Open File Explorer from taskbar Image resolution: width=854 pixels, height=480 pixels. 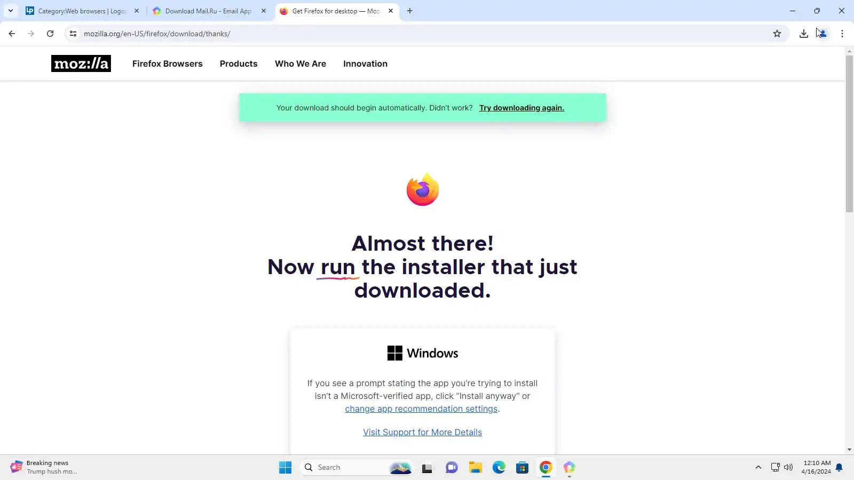tap(475, 468)
